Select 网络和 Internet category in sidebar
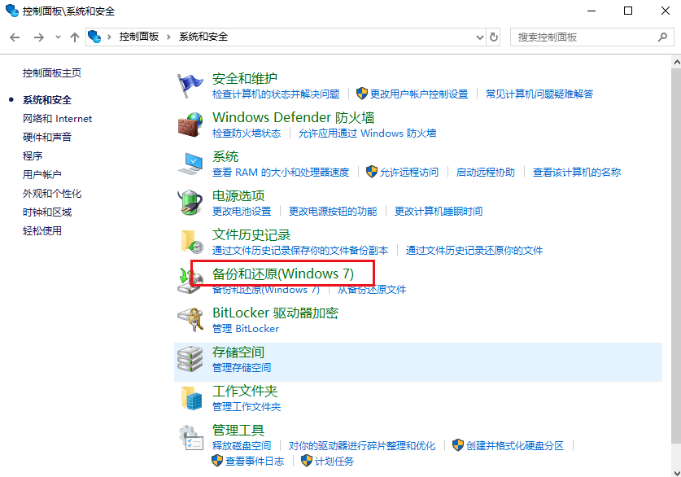This screenshot has width=681, height=477. tap(57, 119)
